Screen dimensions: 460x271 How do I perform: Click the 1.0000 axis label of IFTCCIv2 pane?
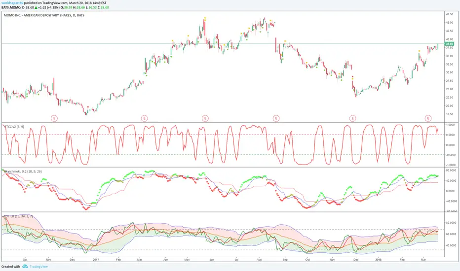(x=451, y=125)
